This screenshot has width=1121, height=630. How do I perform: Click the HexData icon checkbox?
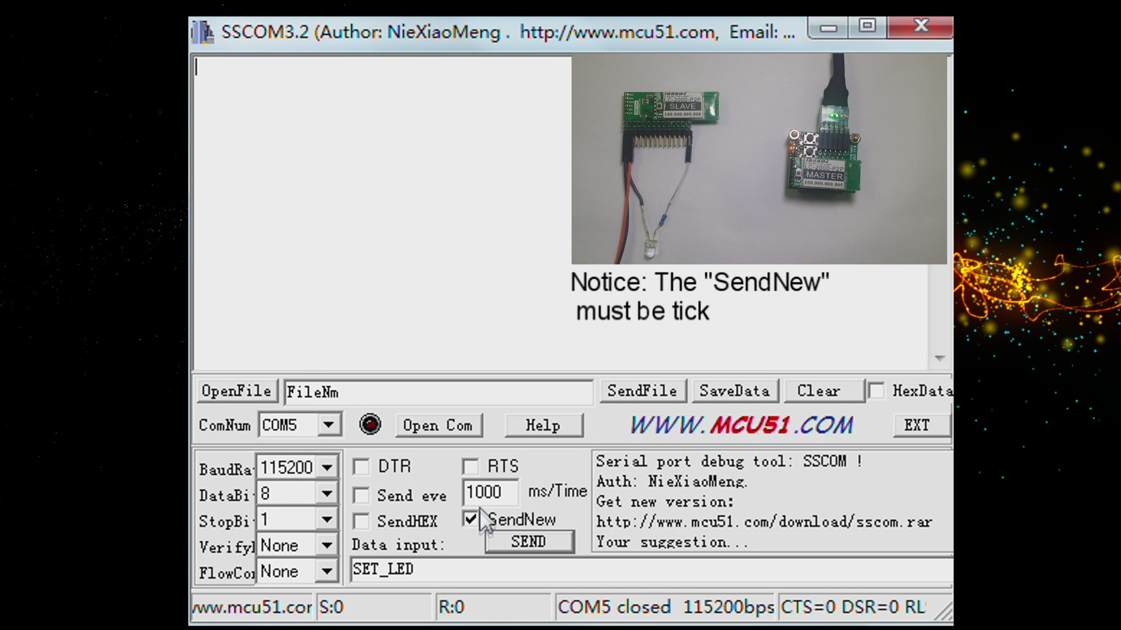tap(876, 391)
